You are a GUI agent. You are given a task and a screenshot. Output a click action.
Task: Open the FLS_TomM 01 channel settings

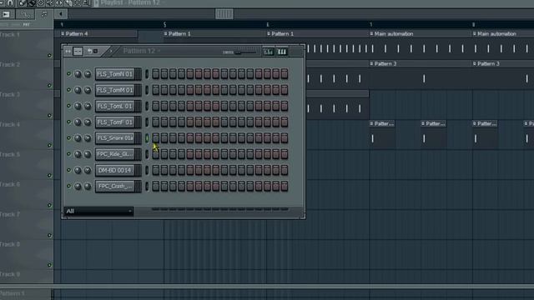coord(115,90)
